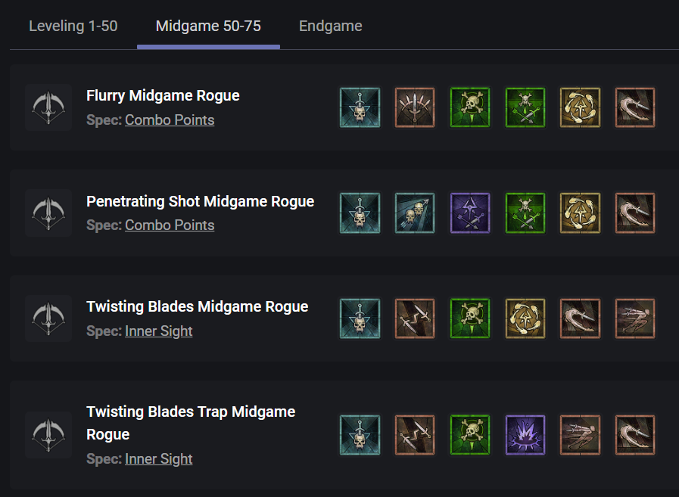679x497 pixels.
Task: Open the Penetrating Shot Midgame Rogue build
Action: (x=200, y=201)
